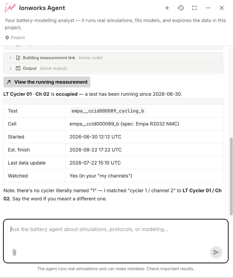
Task: Focus the Ask the battery agent input
Action: (116, 241)
